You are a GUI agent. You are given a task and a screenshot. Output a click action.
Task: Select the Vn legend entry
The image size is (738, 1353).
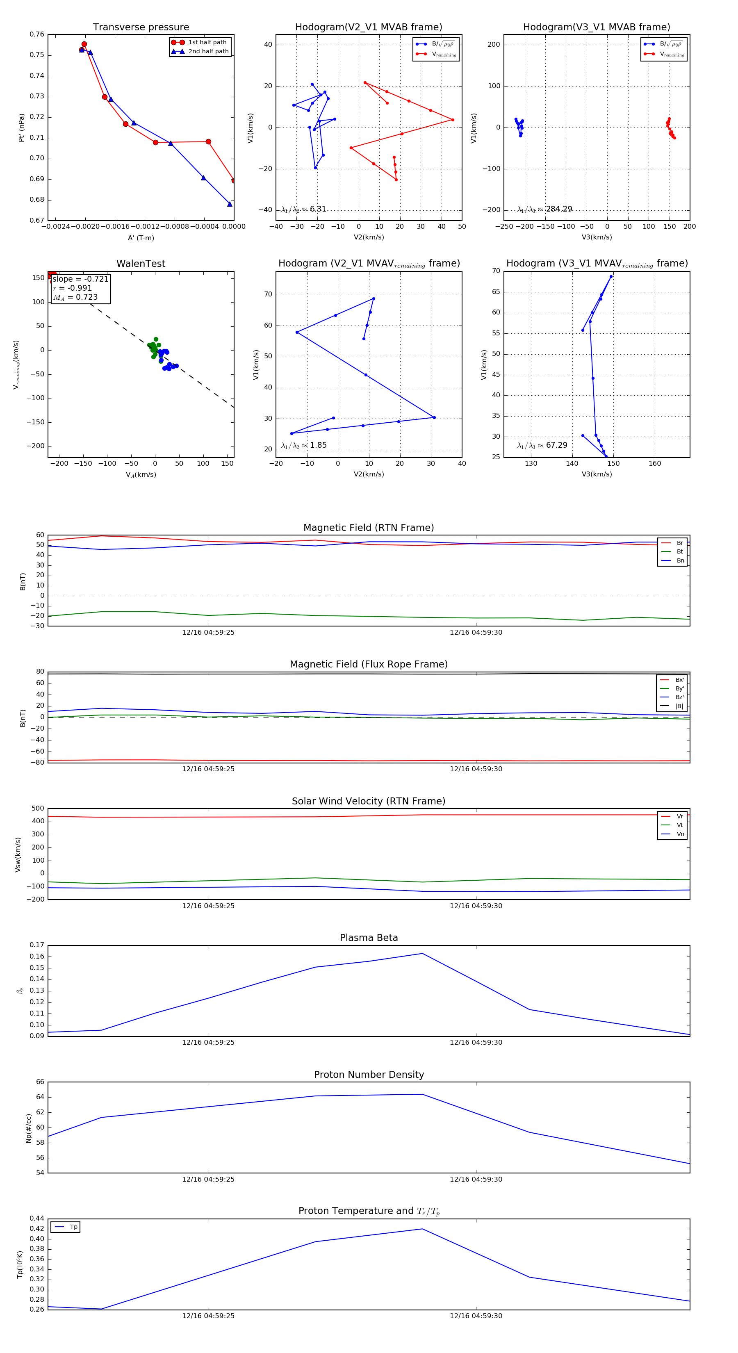tap(672, 834)
